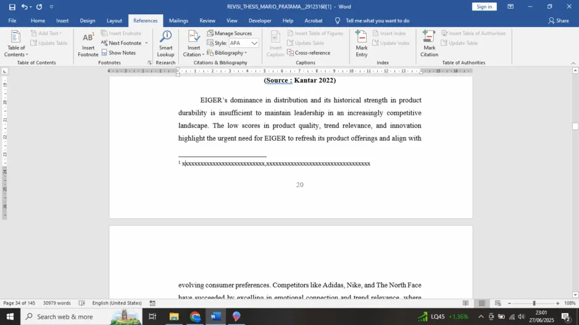Switch to the Developer tab
This screenshot has height=325, width=579.
pos(260,20)
